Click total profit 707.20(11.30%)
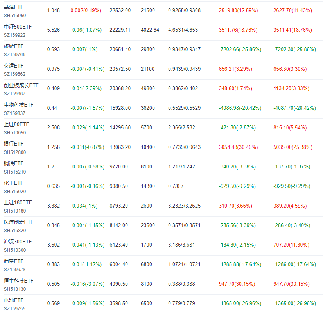 pos(291,245)
